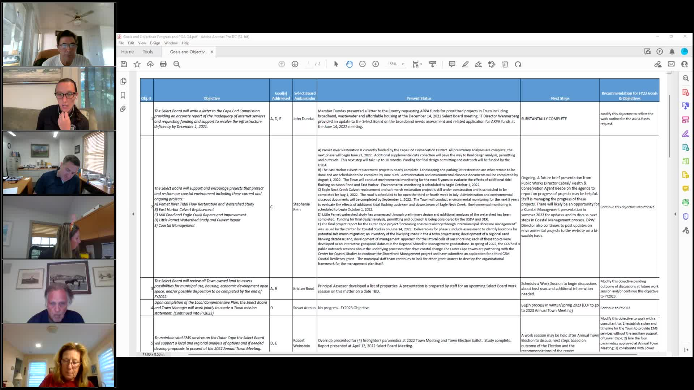Open the Page Thumbnails panel
The height and width of the screenshot is (390, 694).
123,81
